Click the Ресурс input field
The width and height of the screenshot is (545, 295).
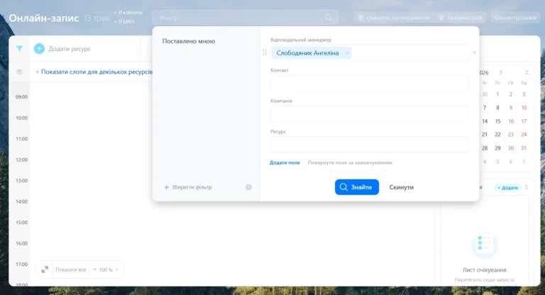[369, 144]
